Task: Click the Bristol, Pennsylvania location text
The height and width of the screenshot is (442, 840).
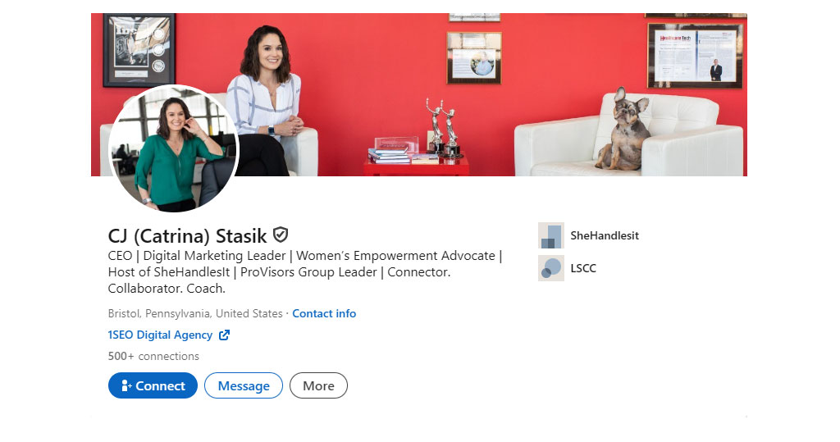Action: [195, 313]
